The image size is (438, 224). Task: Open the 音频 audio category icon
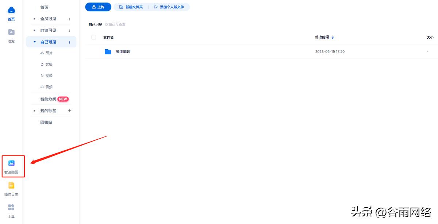47,87
